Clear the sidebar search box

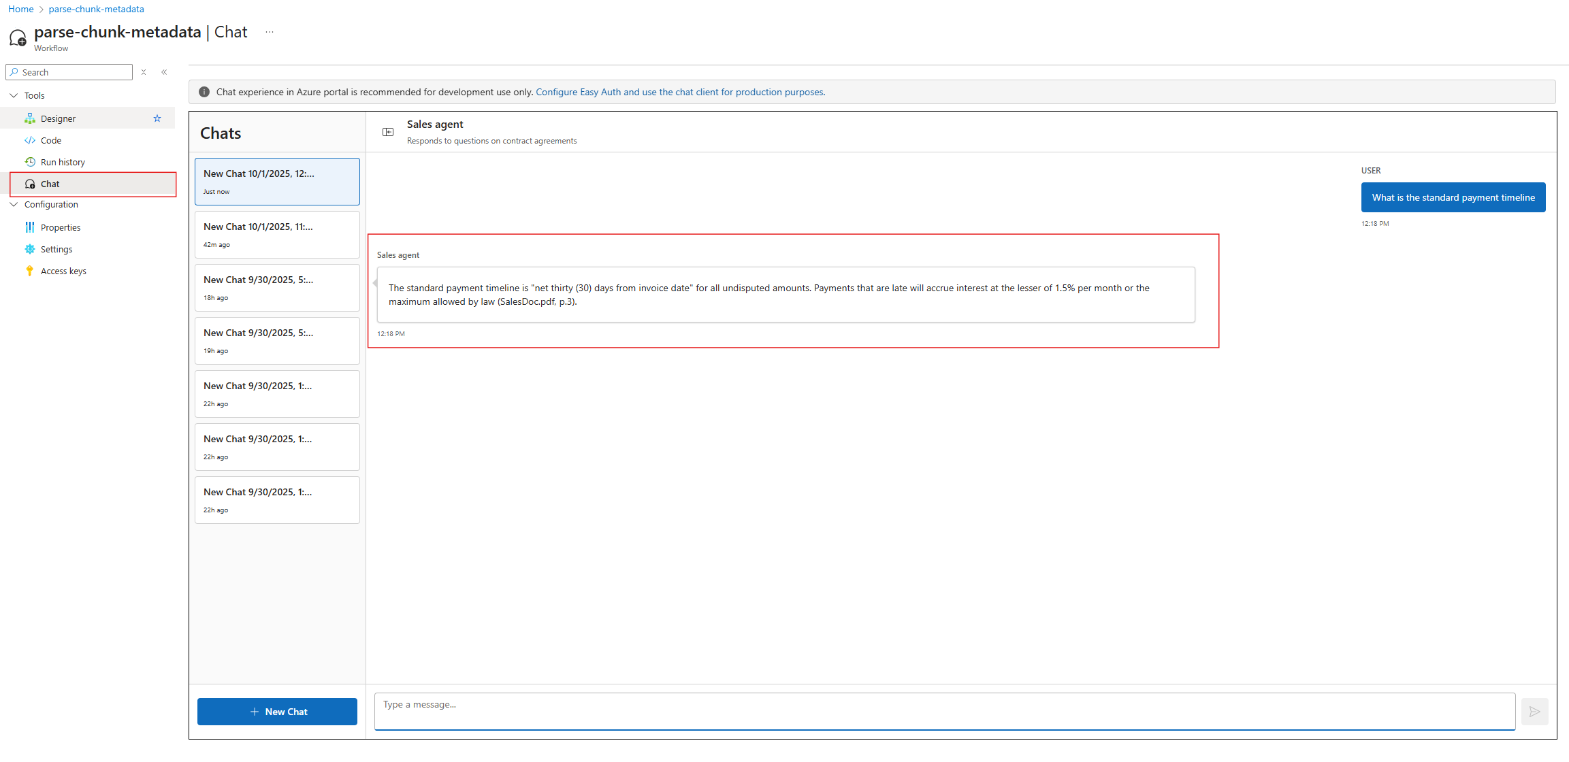144,72
